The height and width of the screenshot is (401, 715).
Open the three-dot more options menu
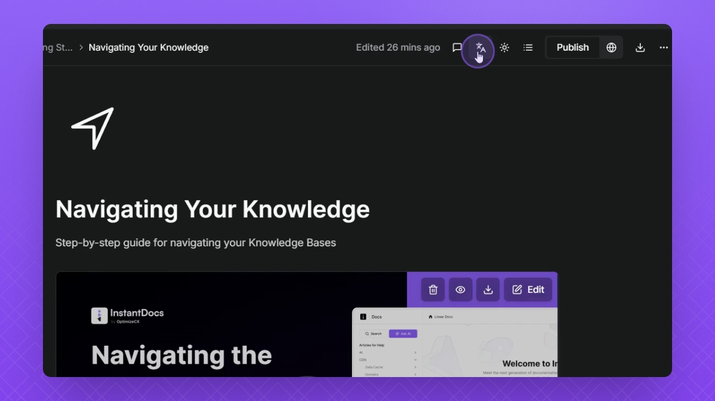664,48
